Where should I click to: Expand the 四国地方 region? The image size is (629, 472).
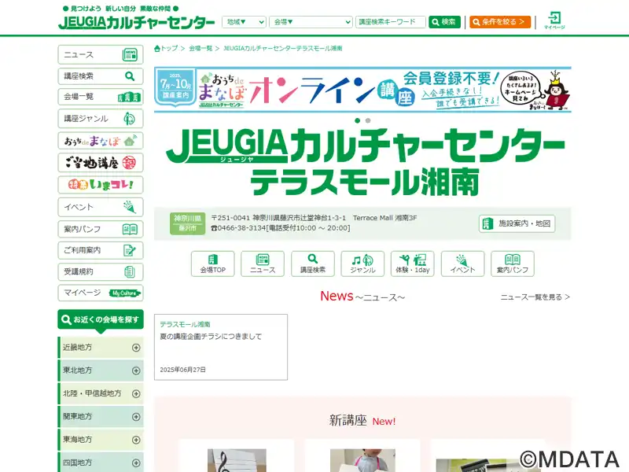click(101, 463)
